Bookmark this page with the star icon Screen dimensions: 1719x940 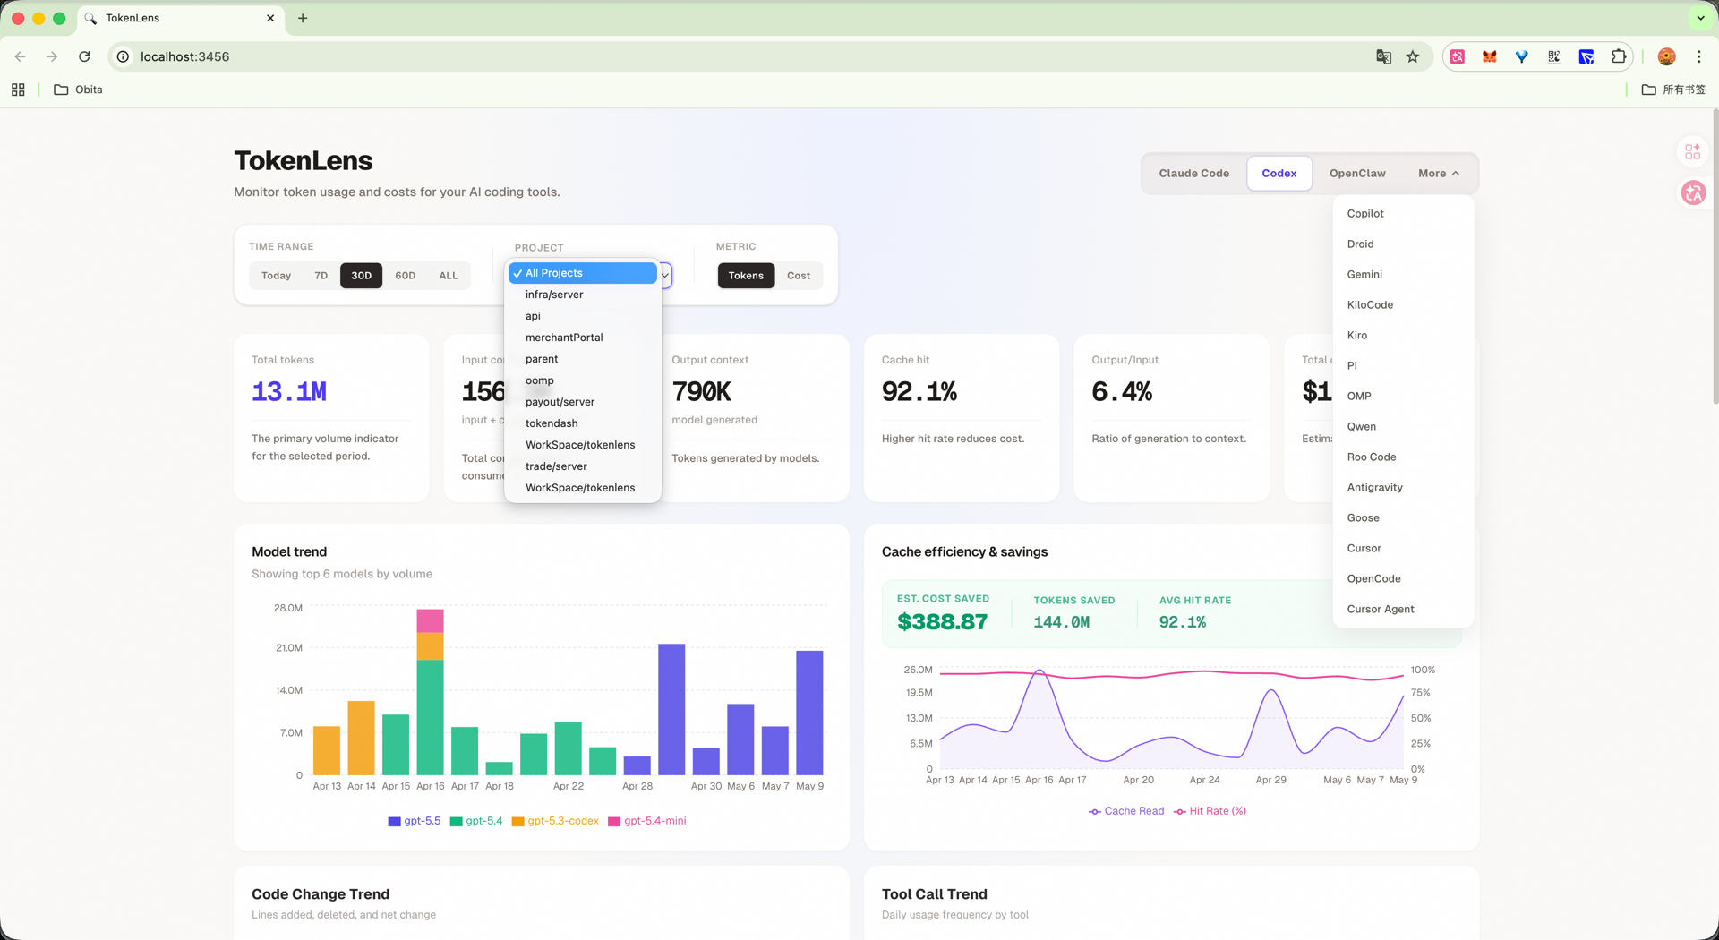(1413, 56)
